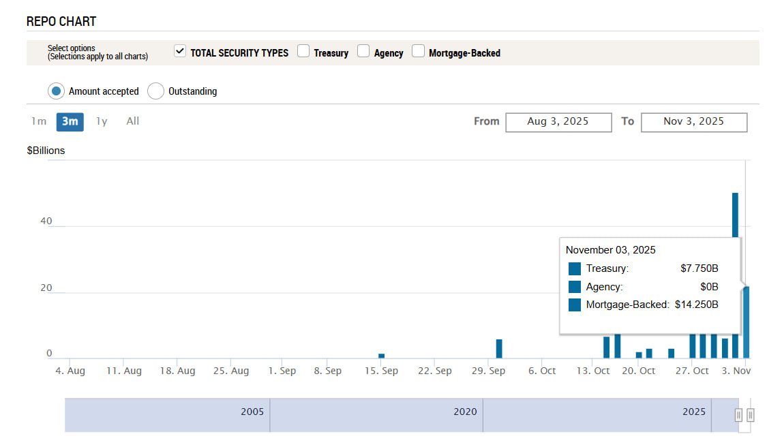
Task: Click the $7.750B Treasury value
Action: coord(700,268)
